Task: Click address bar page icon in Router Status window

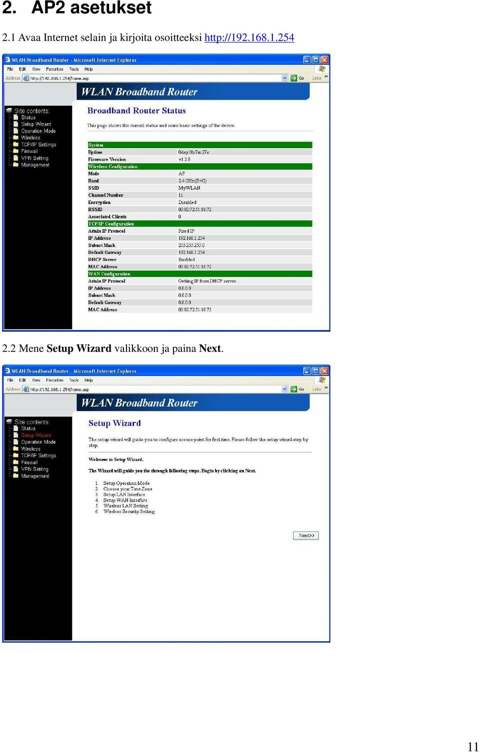Action: 26,78
